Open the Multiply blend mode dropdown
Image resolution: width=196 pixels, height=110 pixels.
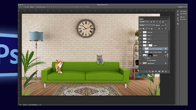[147, 25]
